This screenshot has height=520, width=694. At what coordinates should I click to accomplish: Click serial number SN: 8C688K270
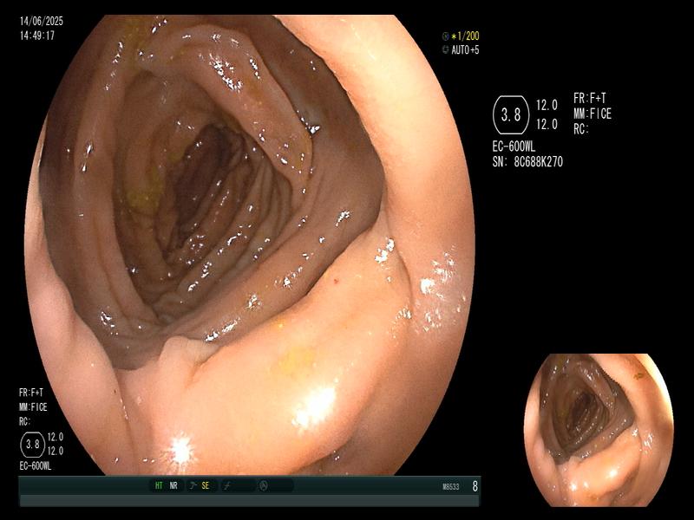pyautogui.click(x=527, y=162)
